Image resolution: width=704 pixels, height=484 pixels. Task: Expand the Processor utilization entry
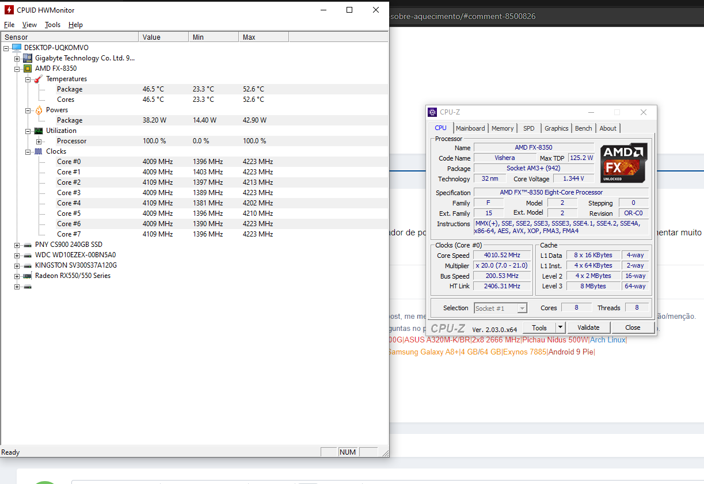39,141
